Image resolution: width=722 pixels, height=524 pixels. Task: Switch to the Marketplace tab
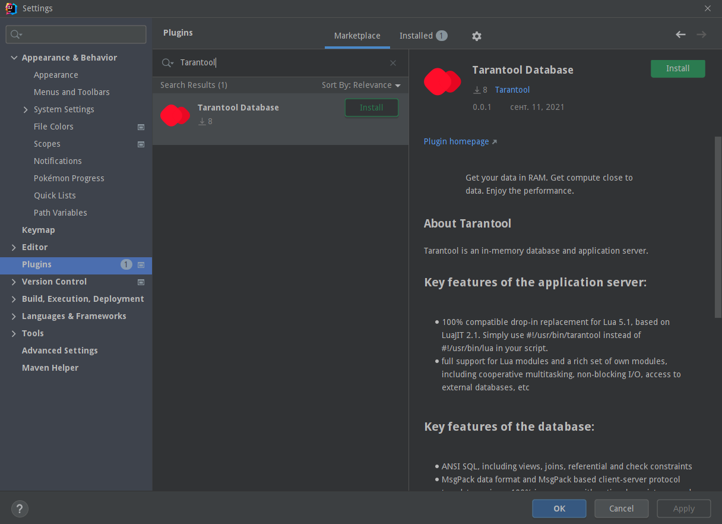[357, 36]
